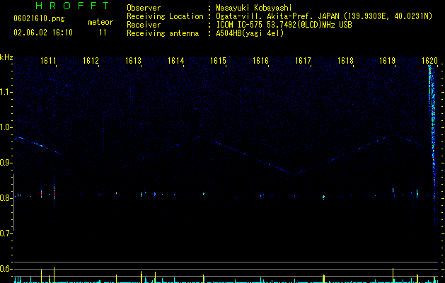Select the meteor count value 11
The image size is (445, 283).
(103, 33)
